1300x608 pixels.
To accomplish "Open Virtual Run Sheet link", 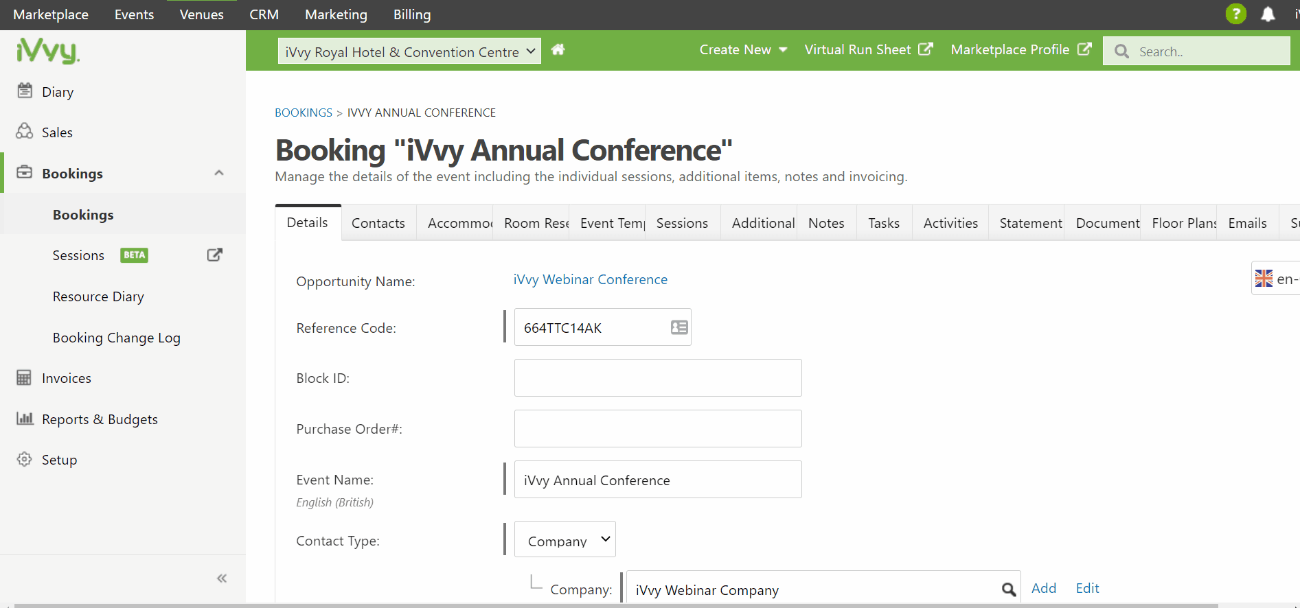I will 858,49.
